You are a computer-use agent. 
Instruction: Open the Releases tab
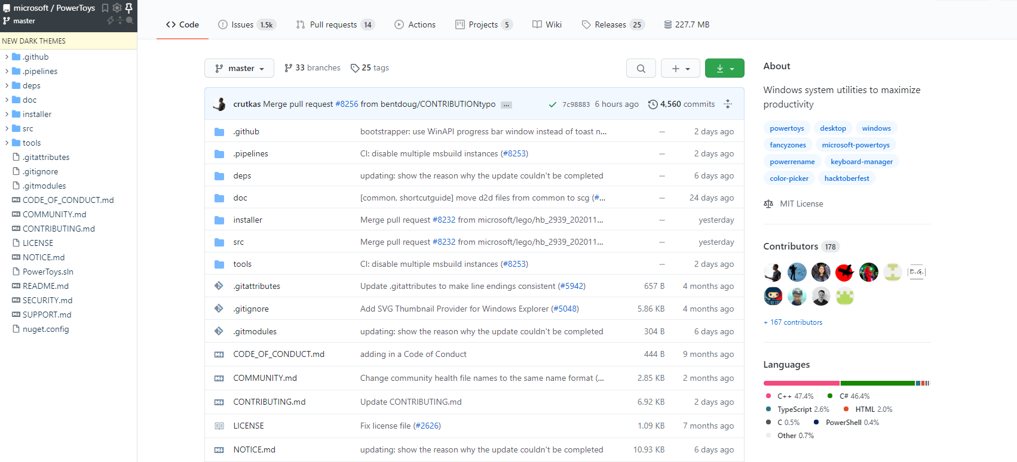[613, 24]
